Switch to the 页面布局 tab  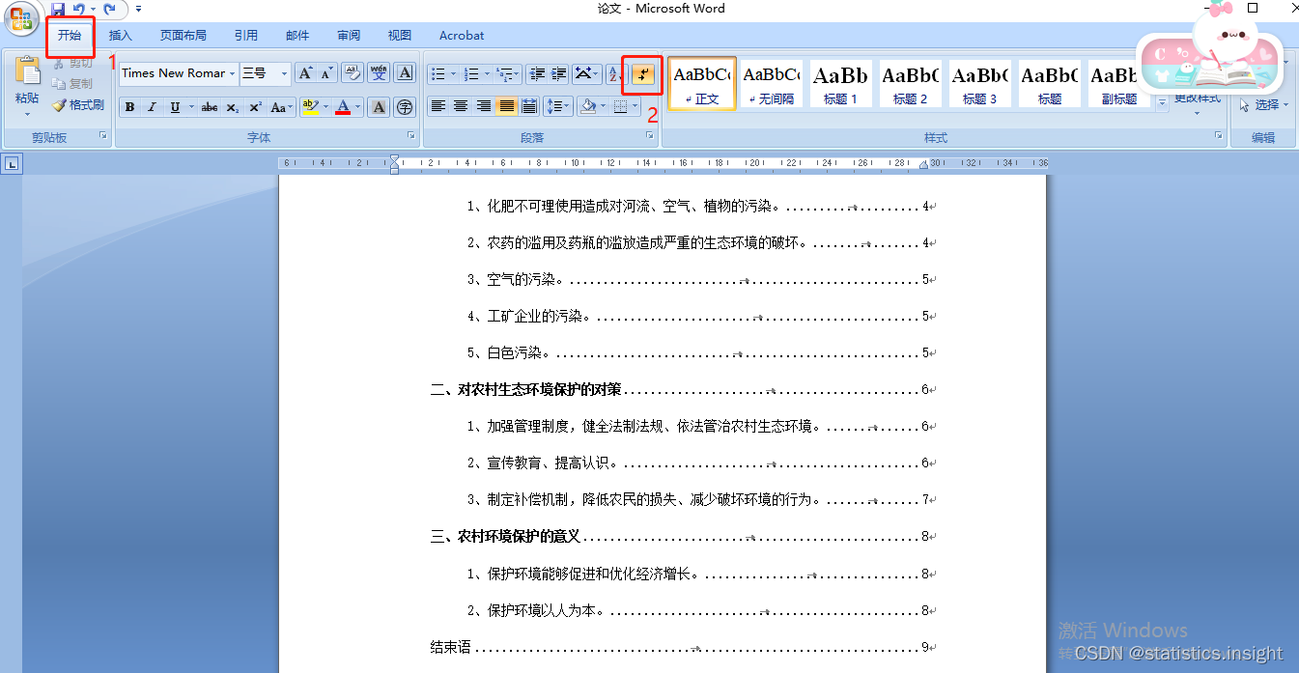(184, 36)
